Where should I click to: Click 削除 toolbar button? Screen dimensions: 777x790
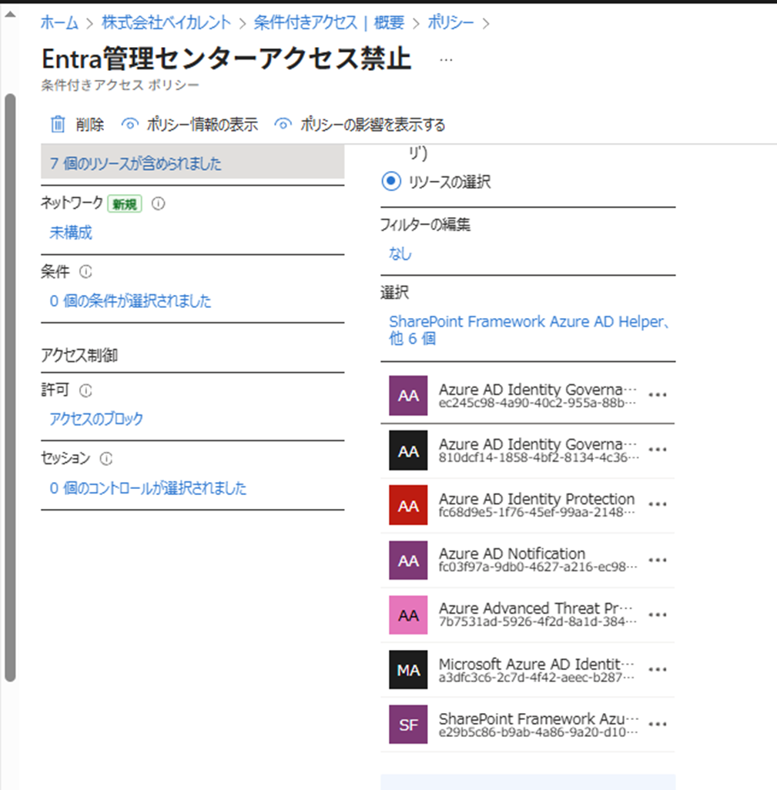[x=78, y=124]
